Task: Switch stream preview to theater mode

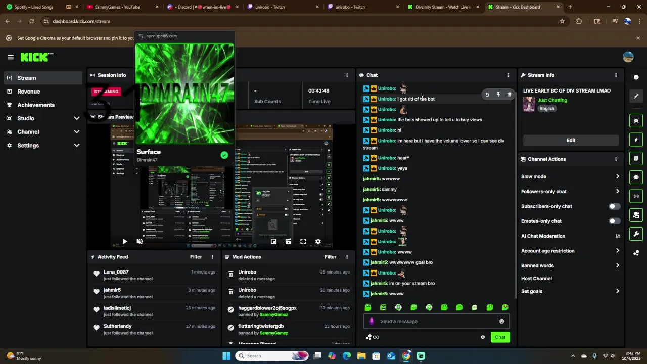Action: coord(288,241)
